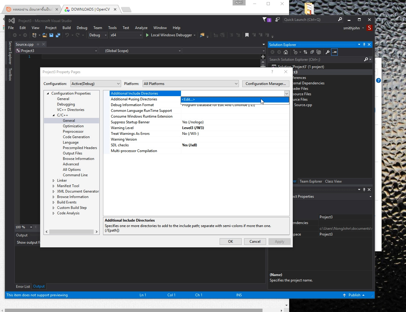Pin the Solution Explorer panel
The height and width of the screenshot is (312, 406).
pyautogui.click(x=364, y=44)
